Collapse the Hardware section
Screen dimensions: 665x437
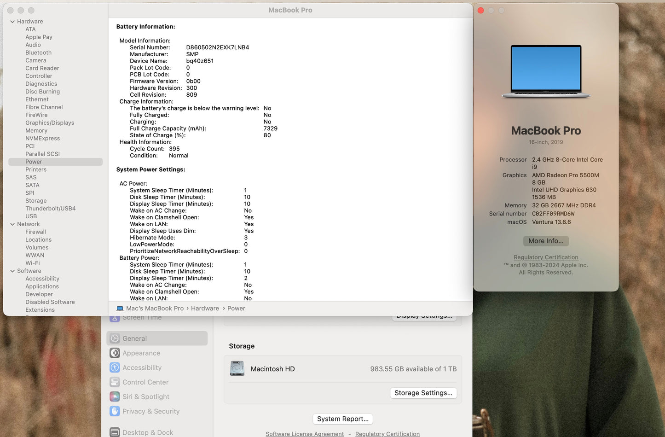(12, 21)
